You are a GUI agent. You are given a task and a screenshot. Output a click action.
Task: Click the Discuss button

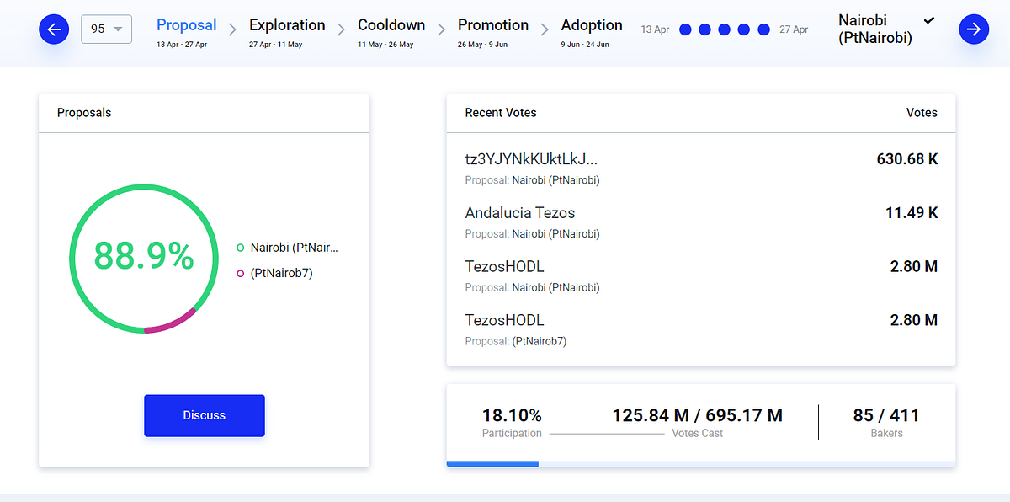click(205, 415)
